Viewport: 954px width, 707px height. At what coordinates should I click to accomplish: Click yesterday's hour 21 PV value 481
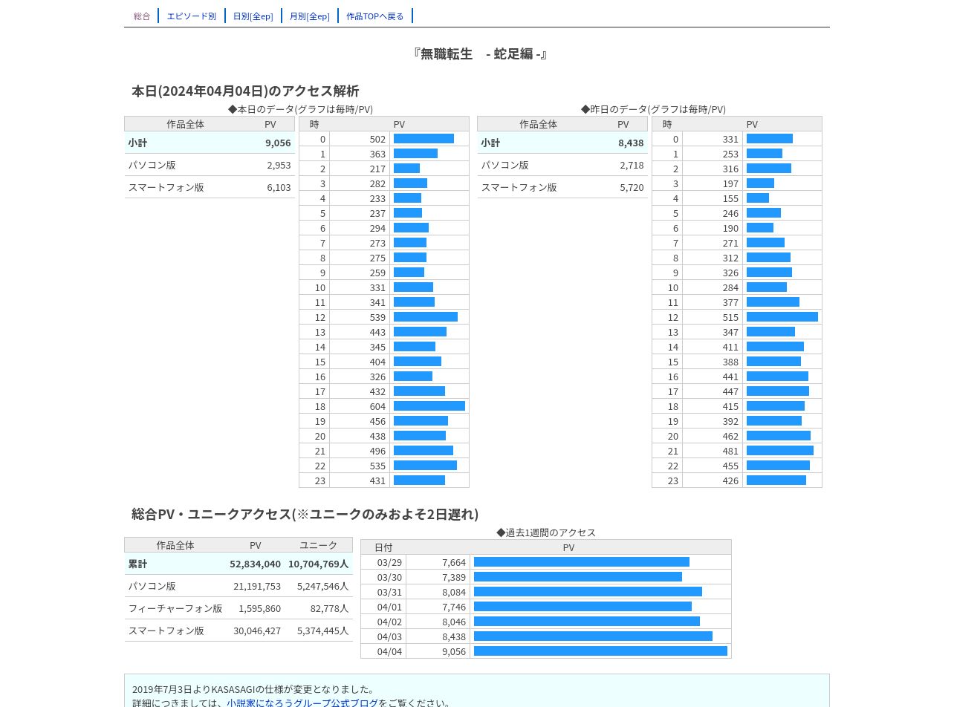(x=730, y=451)
